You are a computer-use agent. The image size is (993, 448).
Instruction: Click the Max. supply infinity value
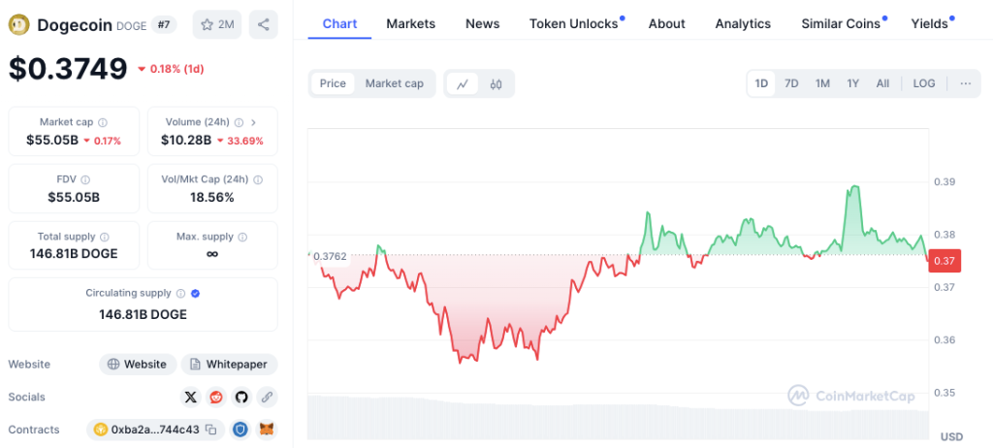tap(212, 254)
